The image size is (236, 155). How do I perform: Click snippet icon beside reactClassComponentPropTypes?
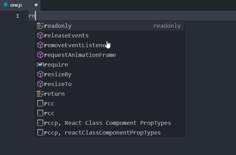point(40,132)
